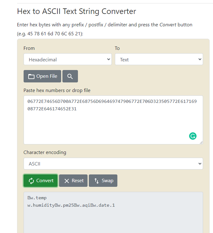
Task: Click the Open File folder button
Action: point(42,76)
